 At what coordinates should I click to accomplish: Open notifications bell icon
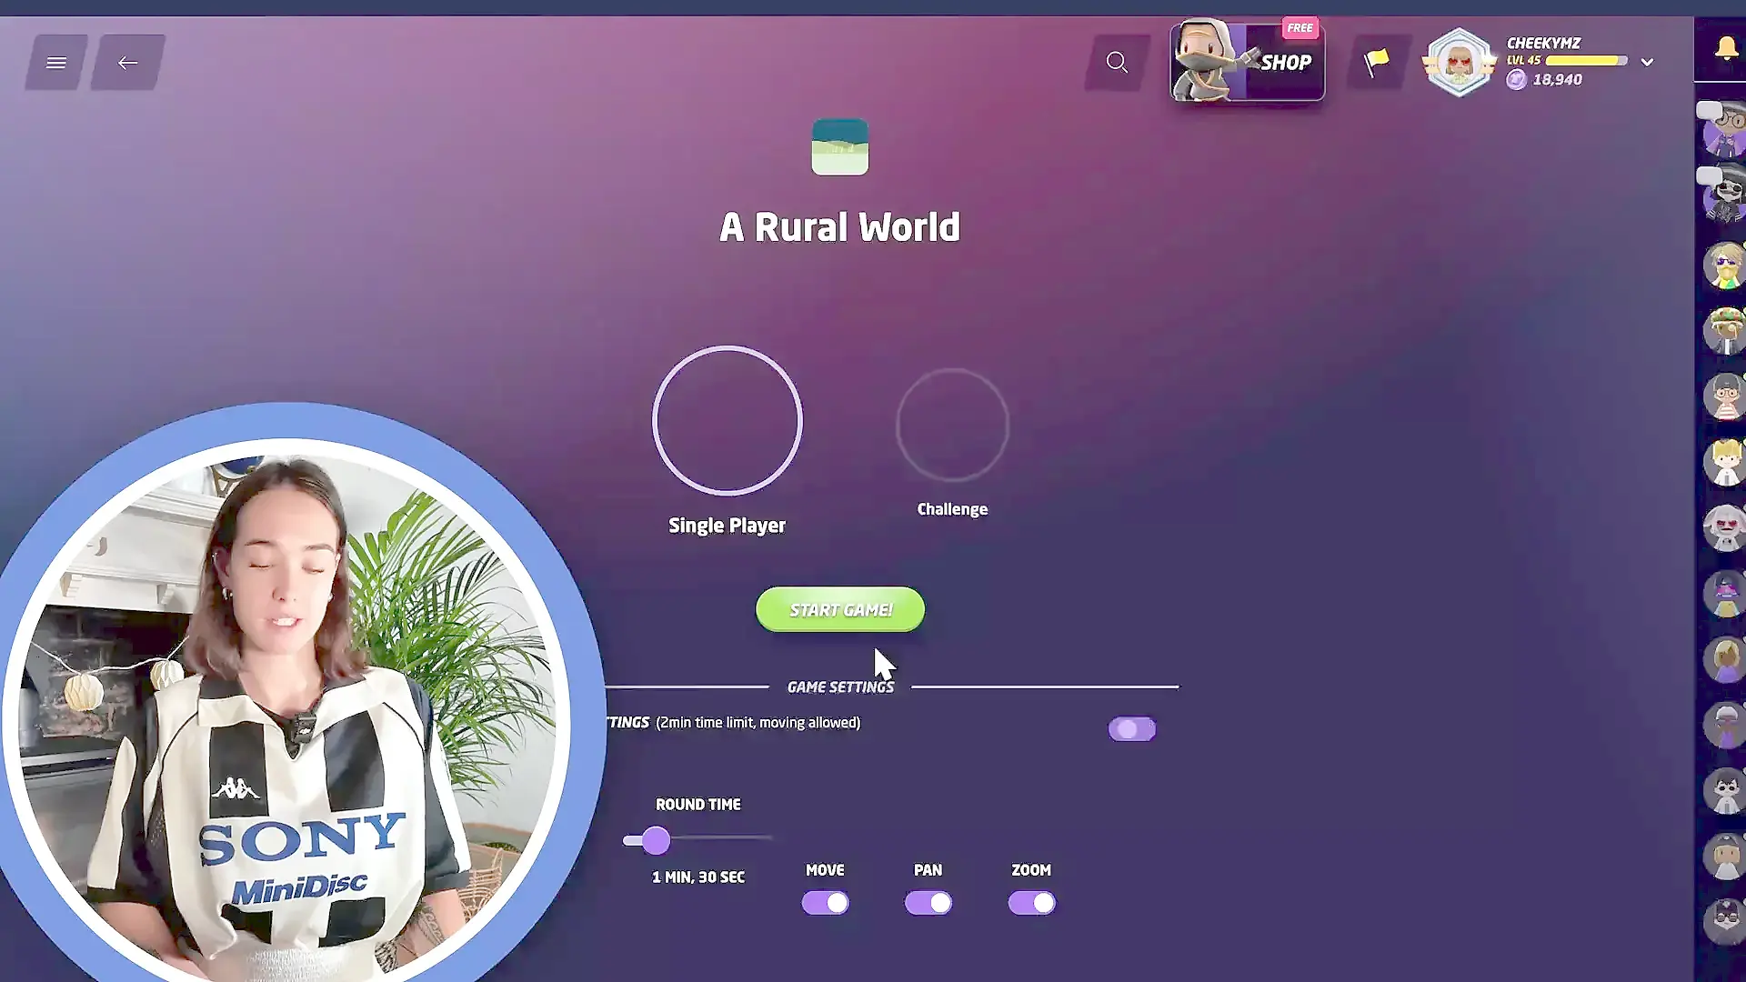[1725, 48]
